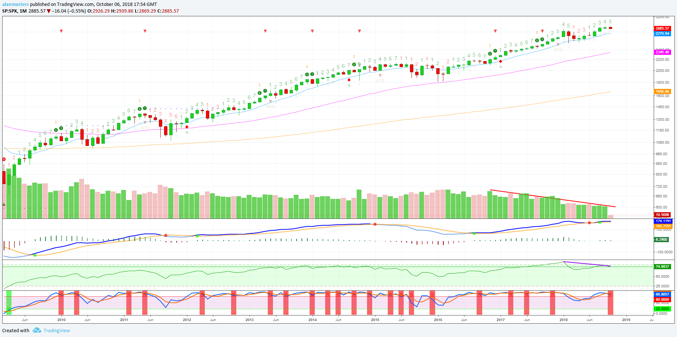Click the green 20.0000 oversold level label
Viewport: 677px width, 337px height.
pos(662,309)
